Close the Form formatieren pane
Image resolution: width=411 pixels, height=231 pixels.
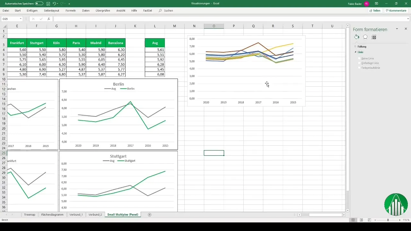click(x=406, y=29)
